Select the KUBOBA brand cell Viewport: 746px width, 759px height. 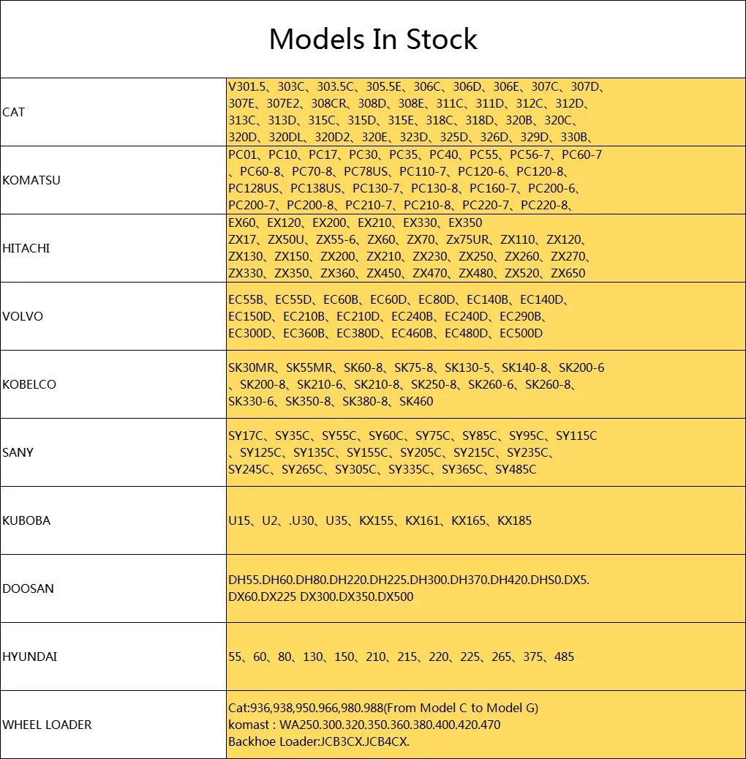coord(113,520)
